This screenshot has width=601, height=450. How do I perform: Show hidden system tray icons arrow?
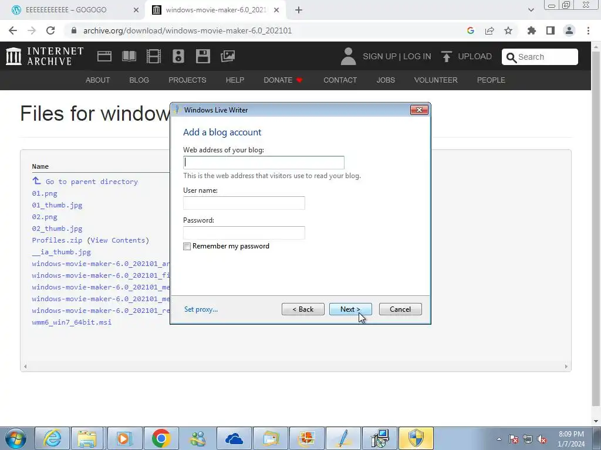point(499,439)
